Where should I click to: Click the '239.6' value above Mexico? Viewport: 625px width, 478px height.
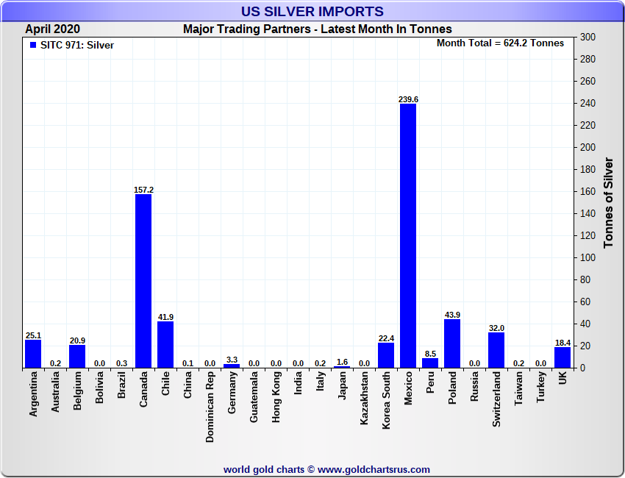(408, 99)
